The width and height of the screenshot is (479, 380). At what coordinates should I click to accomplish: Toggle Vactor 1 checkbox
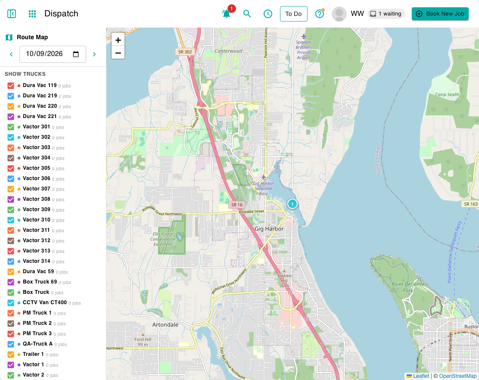click(x=11, y=365)
